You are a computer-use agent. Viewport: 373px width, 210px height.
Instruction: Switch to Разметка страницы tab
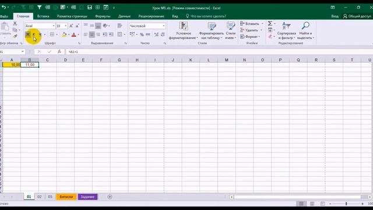(x=72, y=16)
